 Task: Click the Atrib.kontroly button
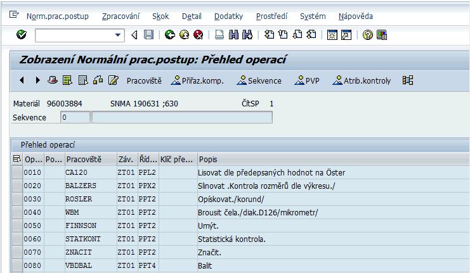[362, 81]
